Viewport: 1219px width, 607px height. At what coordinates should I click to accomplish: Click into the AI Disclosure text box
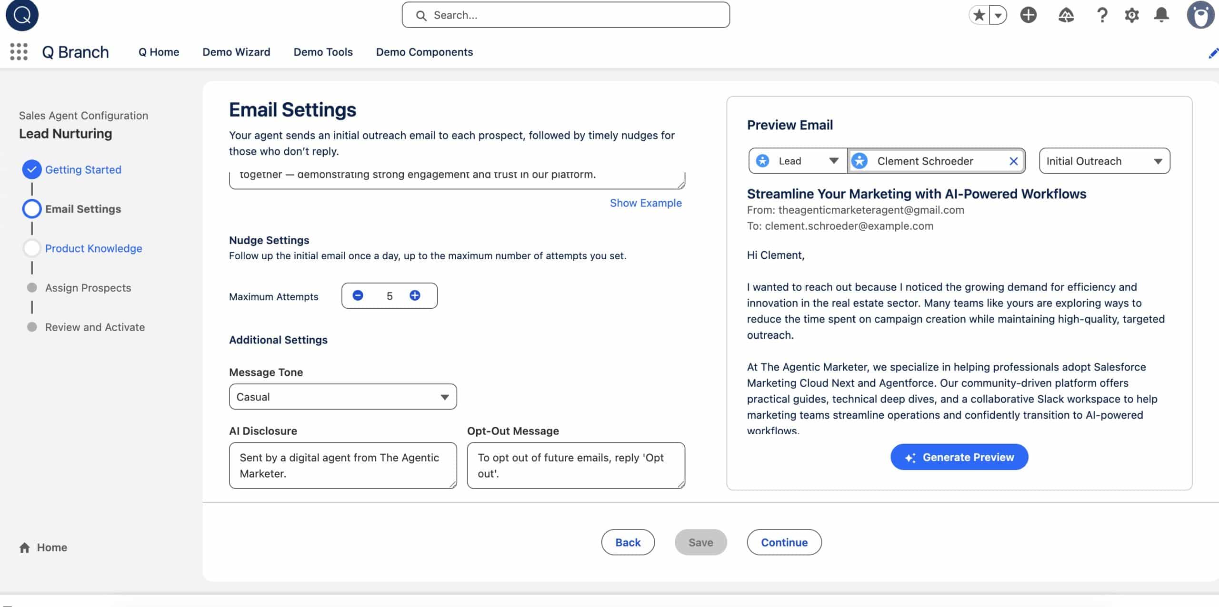(342, 465)
